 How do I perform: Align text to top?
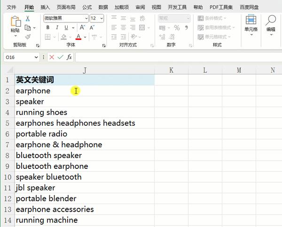click(114, 18)
